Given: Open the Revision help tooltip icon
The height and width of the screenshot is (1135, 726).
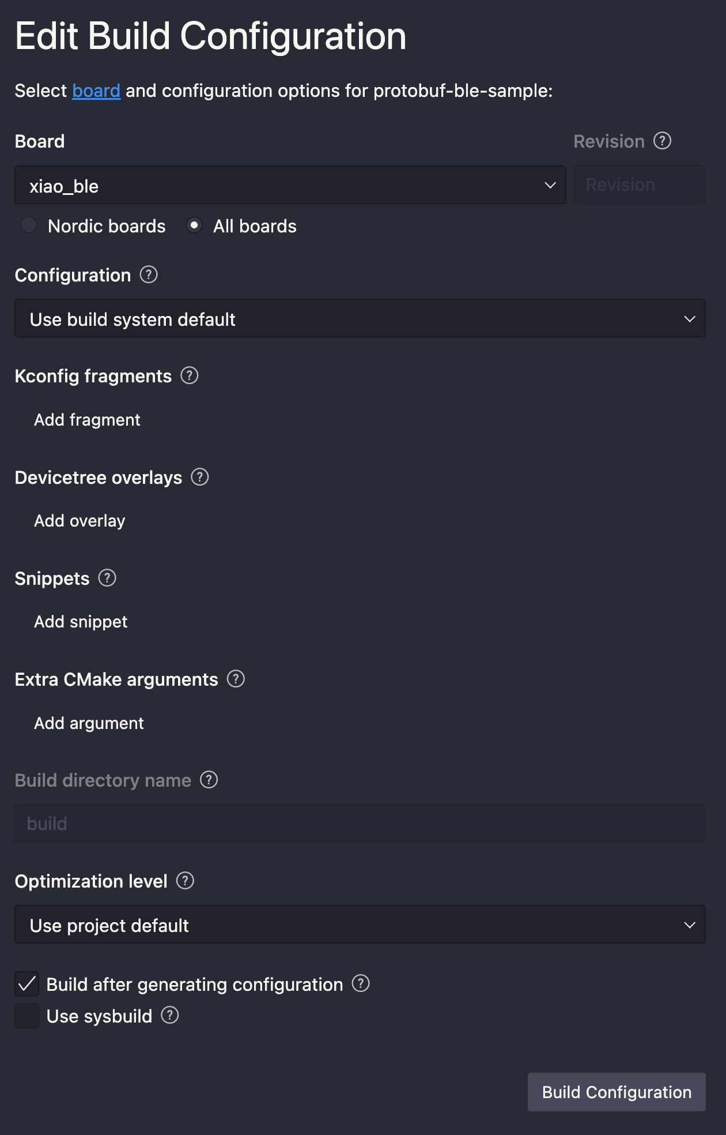Looking at the screenshot, I should (x=662, y=140).
